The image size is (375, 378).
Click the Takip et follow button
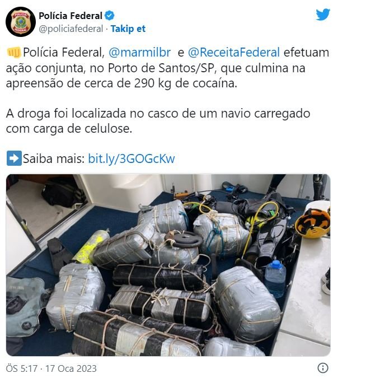tap(128, 29)
